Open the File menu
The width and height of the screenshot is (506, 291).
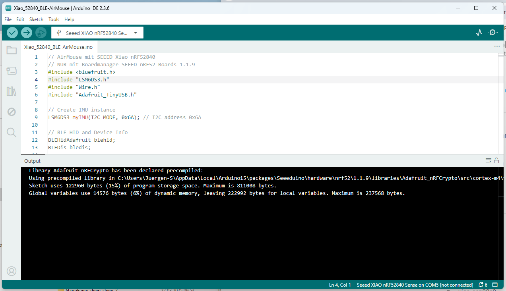[8, 19]
